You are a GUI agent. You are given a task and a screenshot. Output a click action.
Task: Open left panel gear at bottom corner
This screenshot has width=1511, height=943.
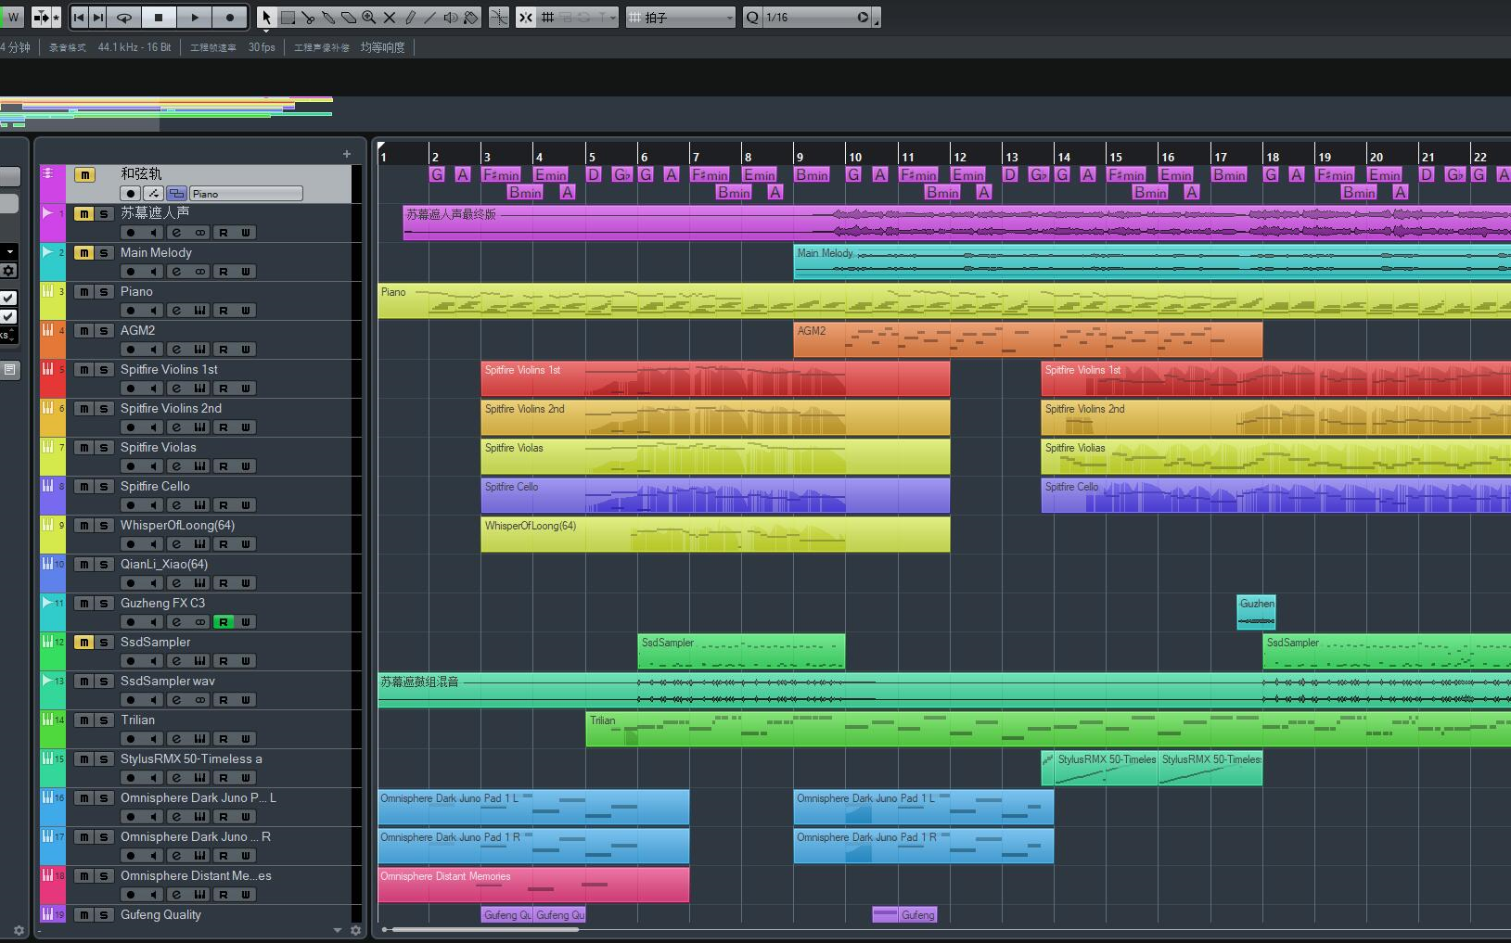(19, 930)
